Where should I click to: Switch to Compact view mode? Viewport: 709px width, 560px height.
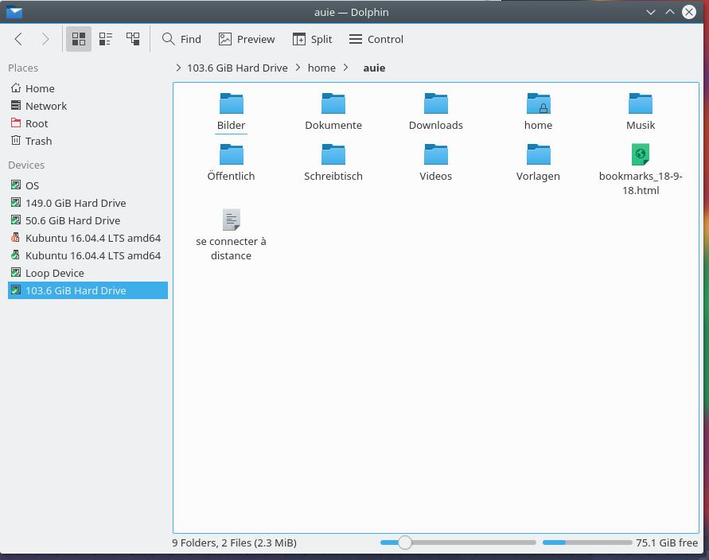pyautogui.click(x=106, y=39)
